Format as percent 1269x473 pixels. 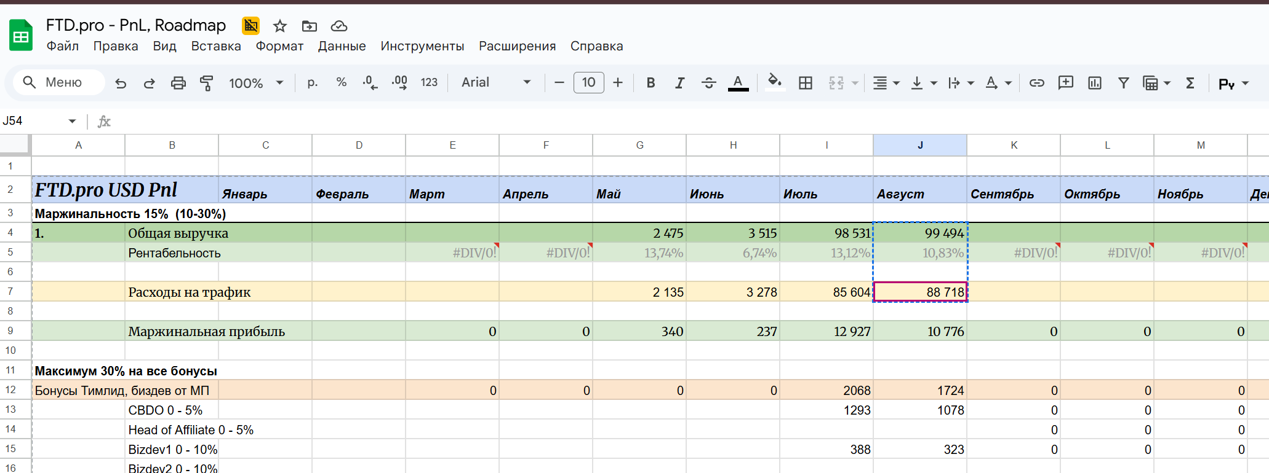pyautogui.click(x=342, y=82)
